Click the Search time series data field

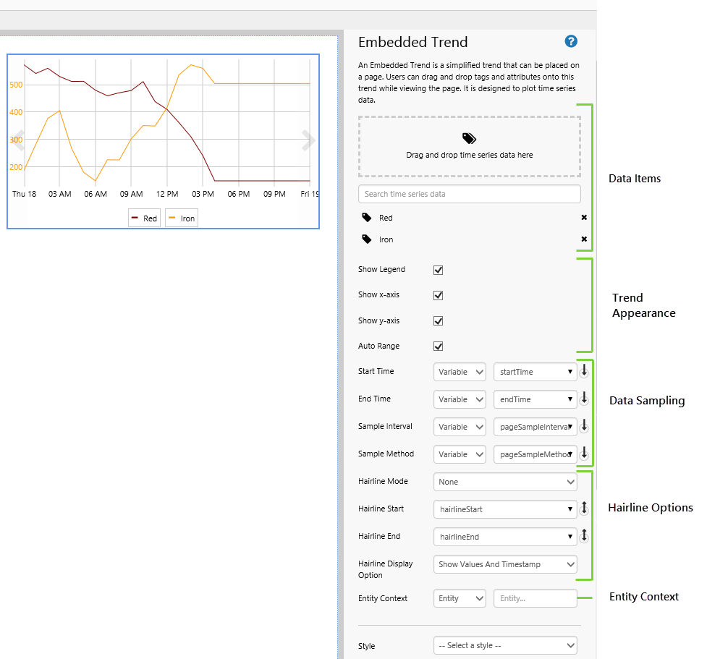[x=470, y=194]
